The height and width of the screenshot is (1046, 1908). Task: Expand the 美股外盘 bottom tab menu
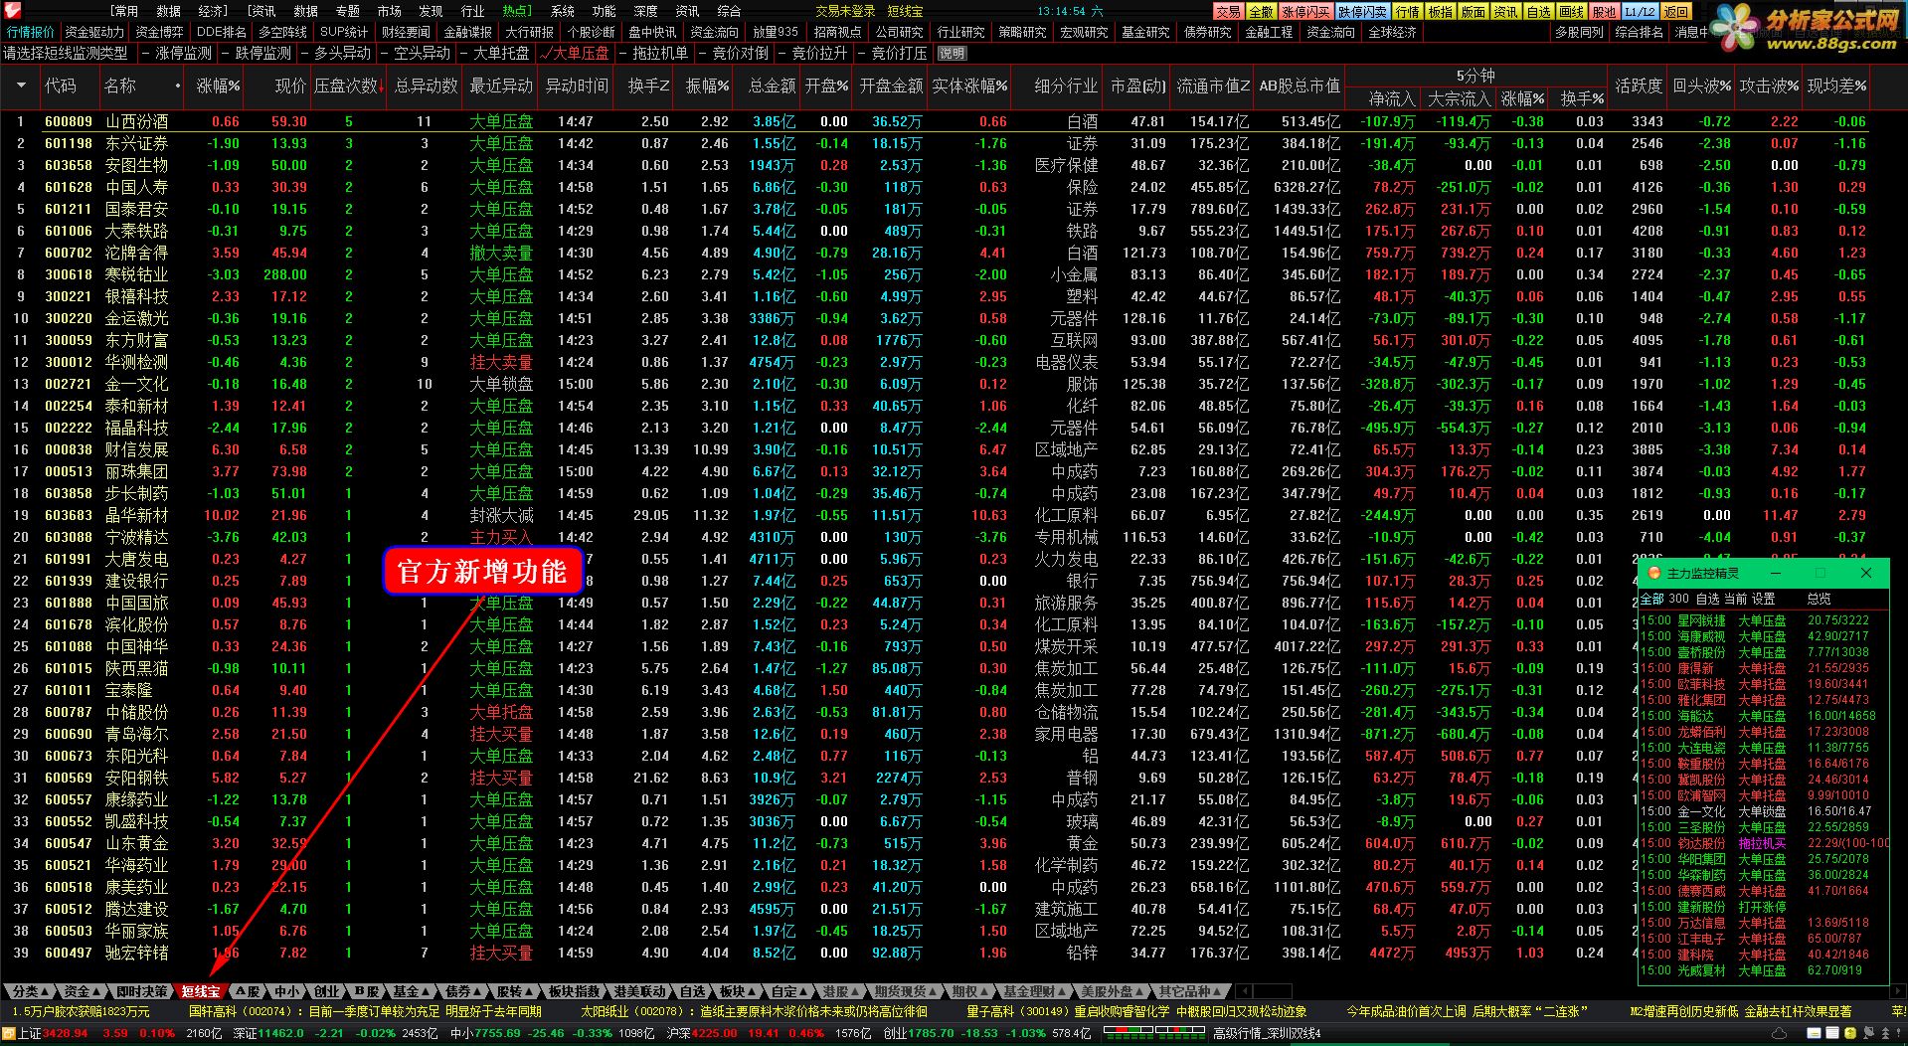1113,991
